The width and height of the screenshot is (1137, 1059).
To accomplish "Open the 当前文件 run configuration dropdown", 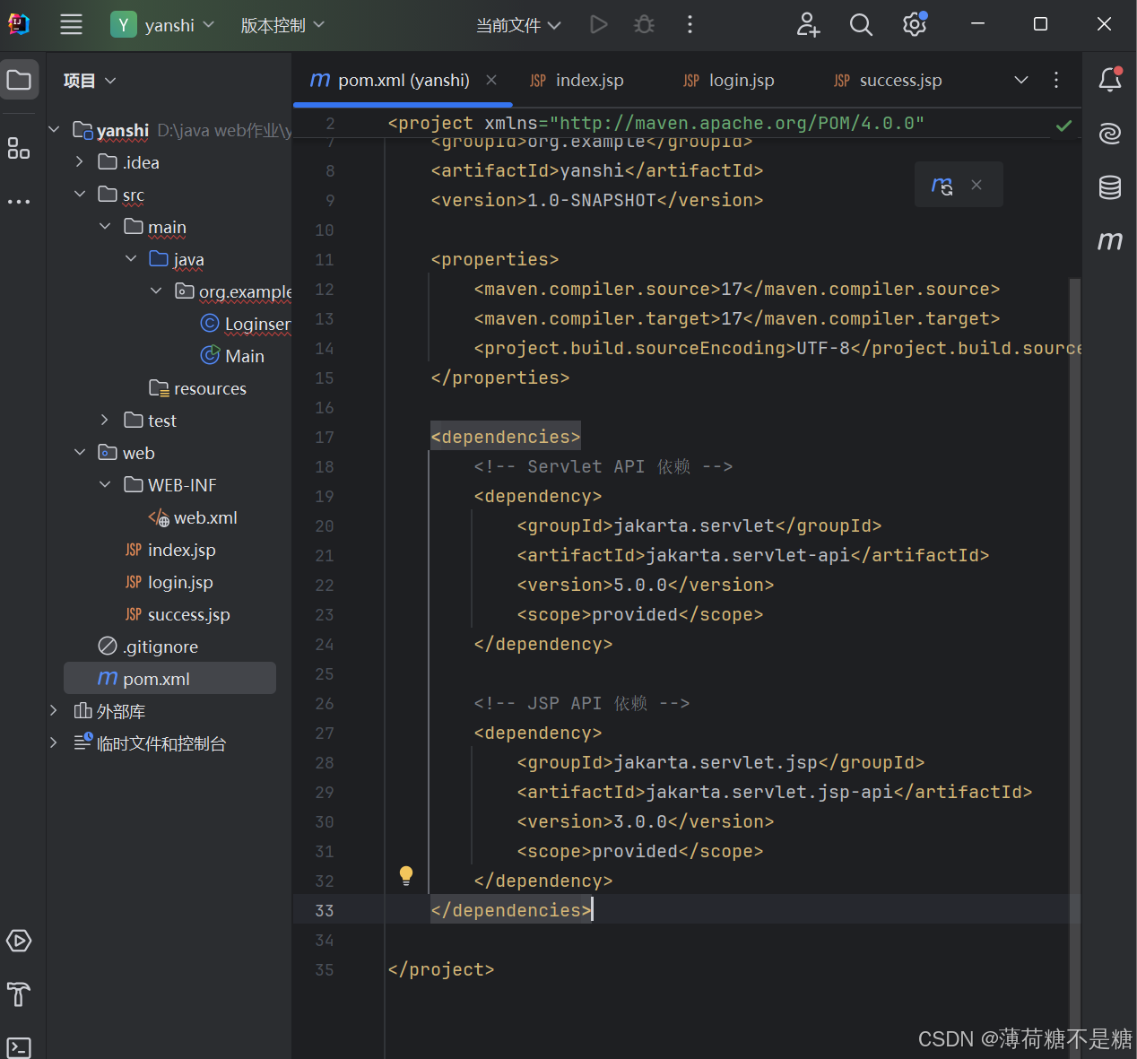I will pos(518,25).
